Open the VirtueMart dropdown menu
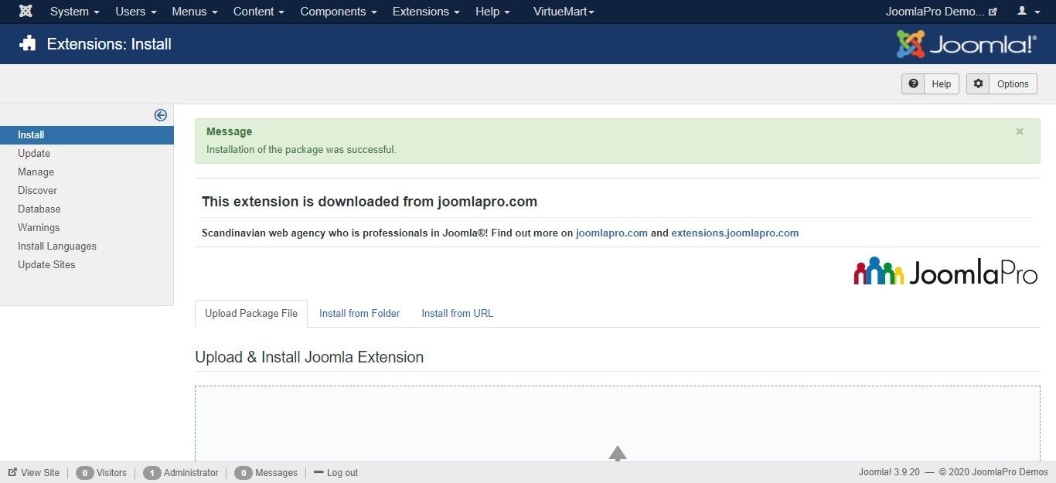This screenshot has width=1056, height=483. pos(564,12)
